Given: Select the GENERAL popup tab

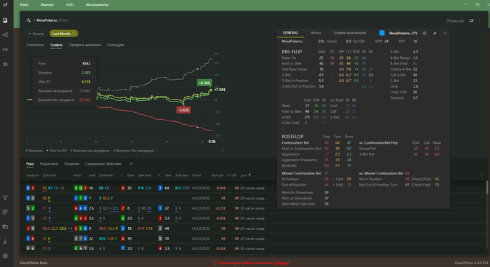Looking at the screenshot, I should tap(290, 33).
